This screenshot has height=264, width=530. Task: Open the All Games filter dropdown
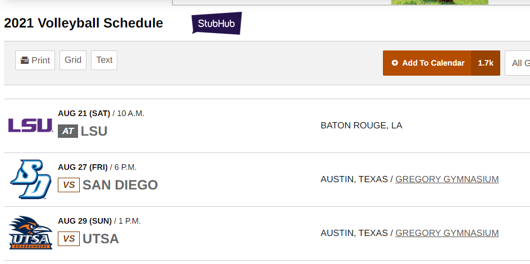(x=518, y=63)
